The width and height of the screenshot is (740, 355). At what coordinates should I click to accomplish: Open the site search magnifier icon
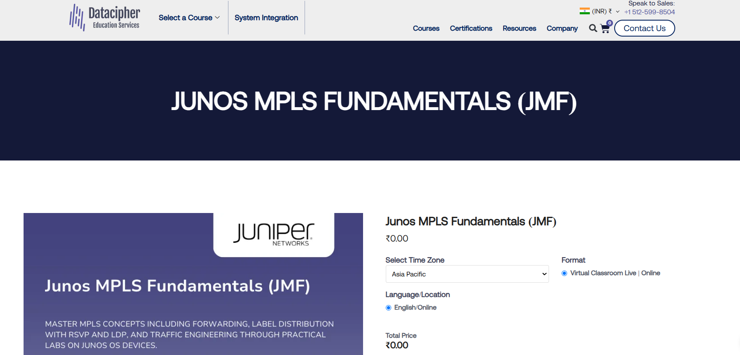[x=593, y=28]
